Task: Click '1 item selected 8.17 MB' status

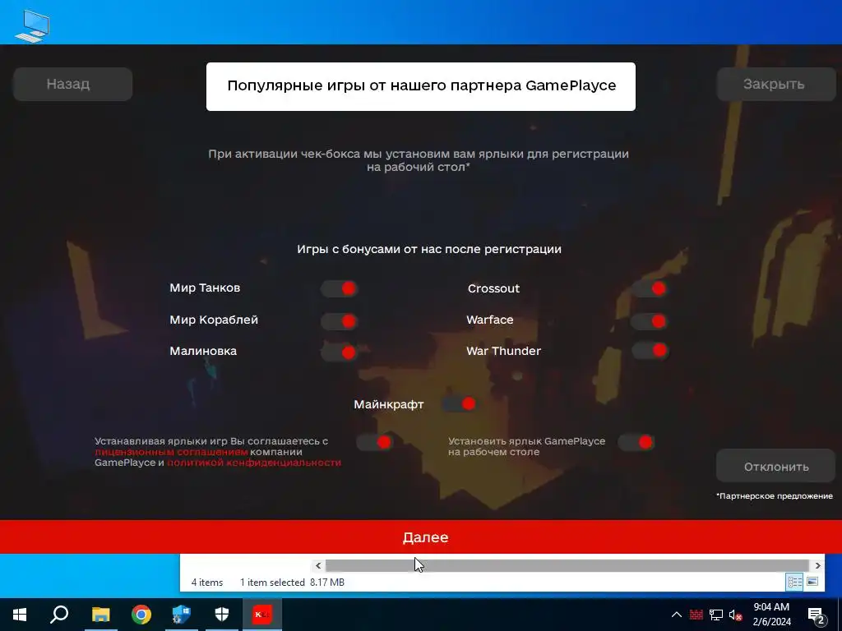Action: click(x=292, y=583)
